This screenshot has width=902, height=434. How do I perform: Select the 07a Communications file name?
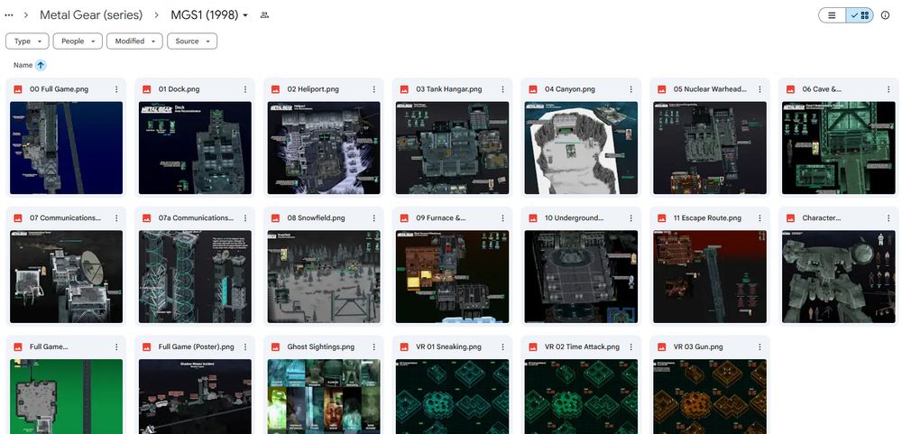tap(196, 218)
